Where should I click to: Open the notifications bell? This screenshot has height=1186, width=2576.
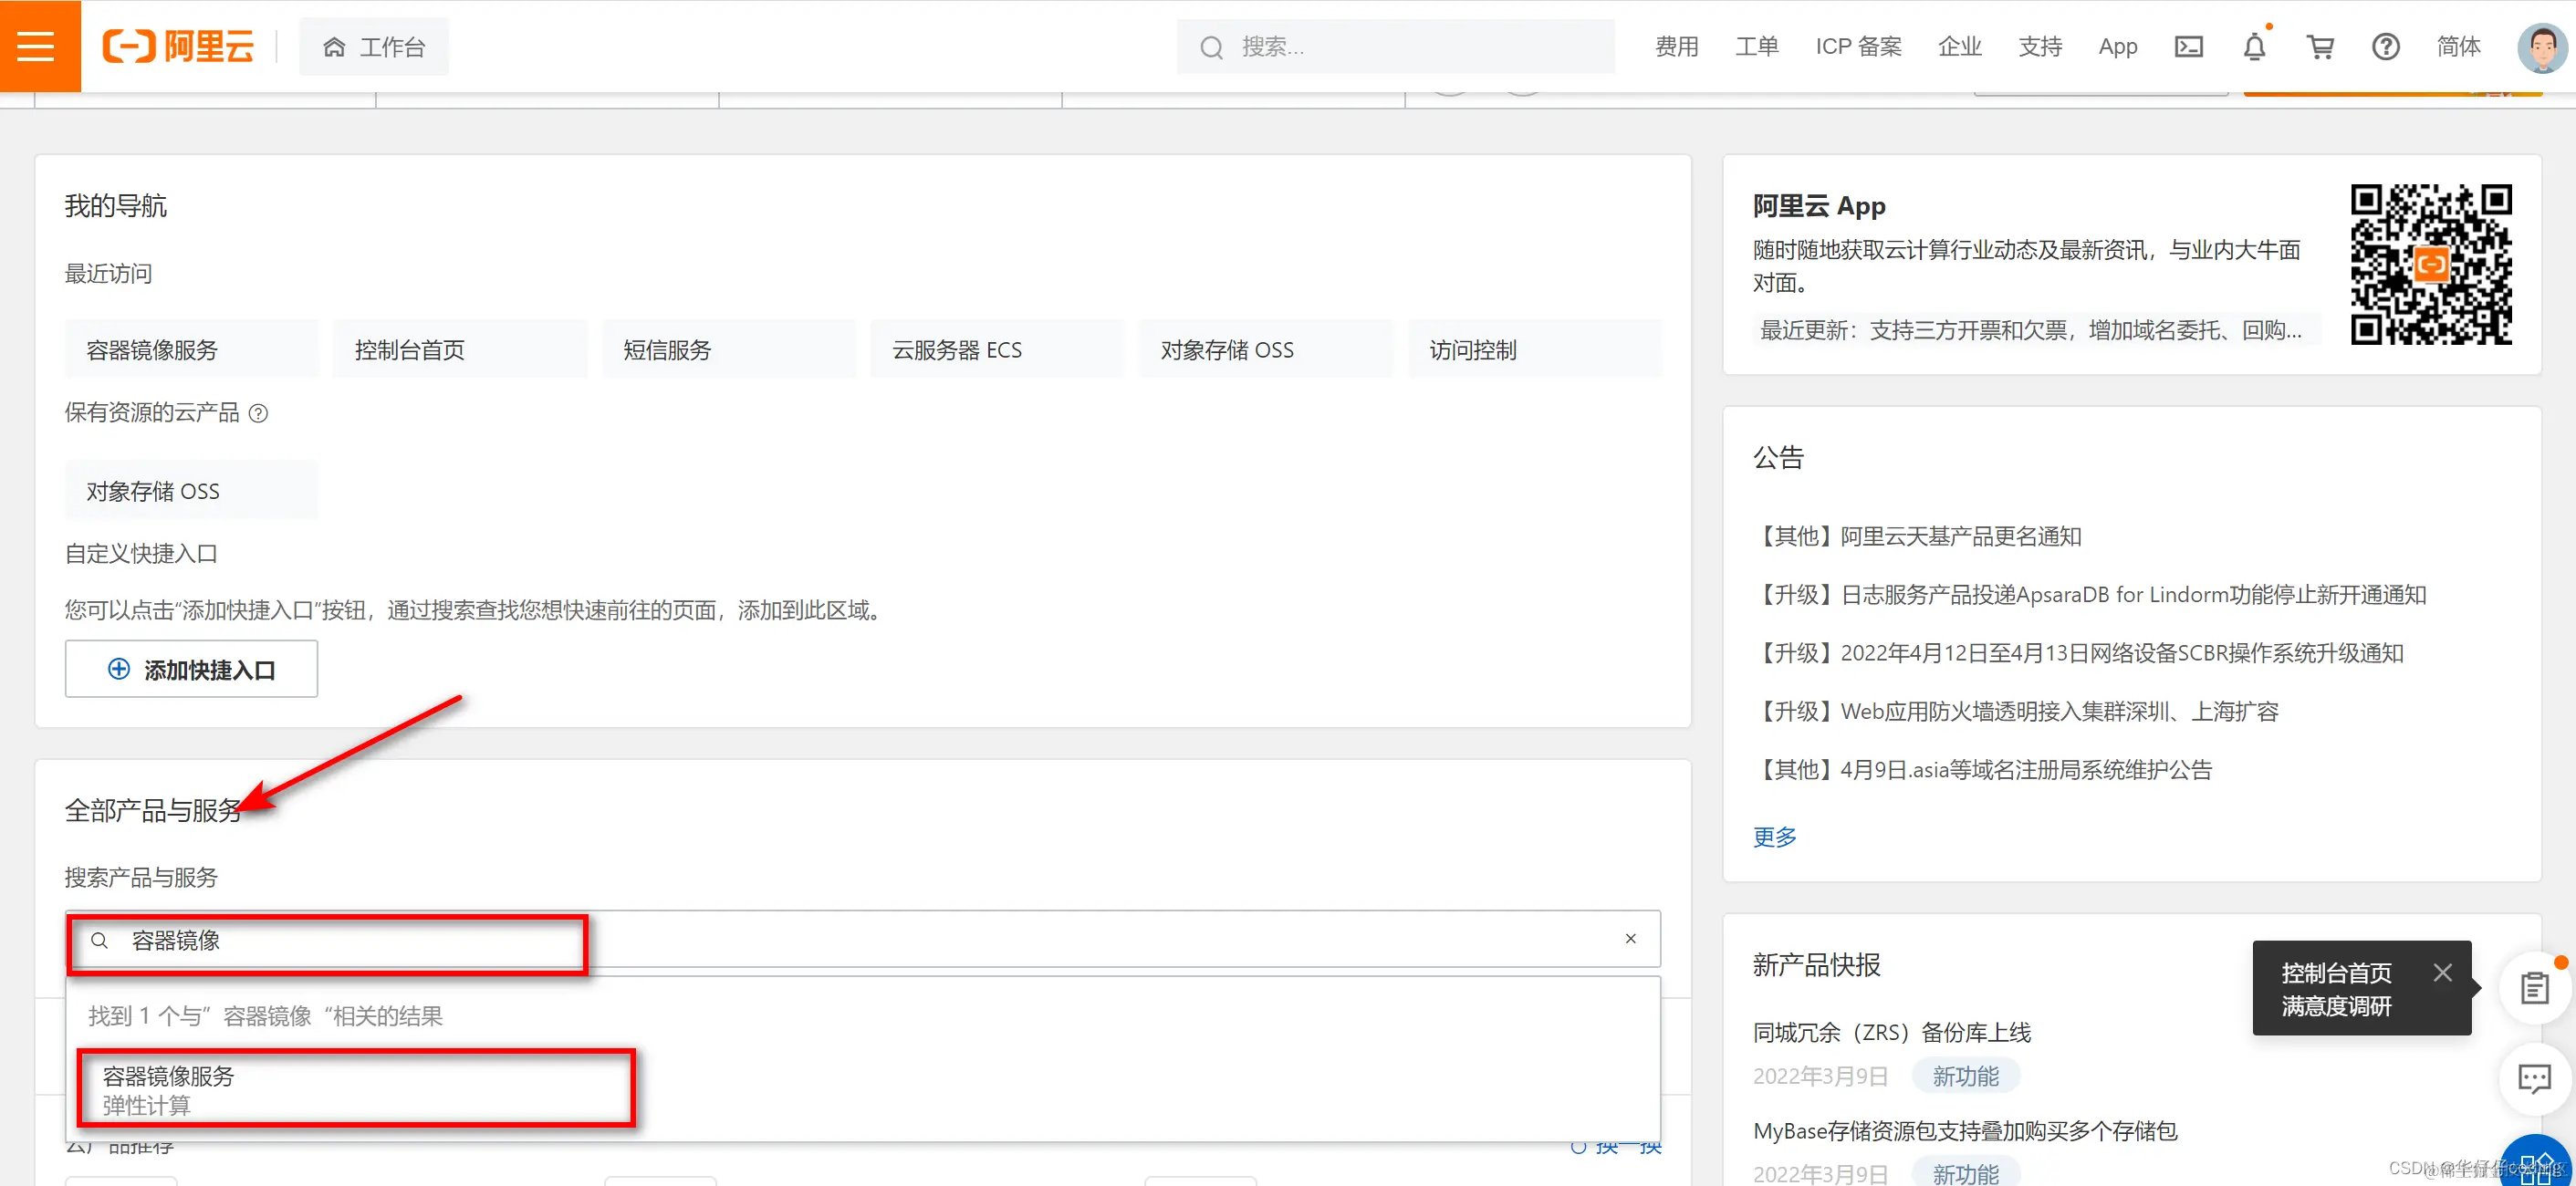(x=2254, y=46)
